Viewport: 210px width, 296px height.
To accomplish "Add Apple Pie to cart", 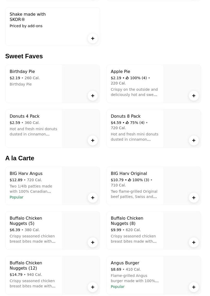I will (x=194, y=96).
